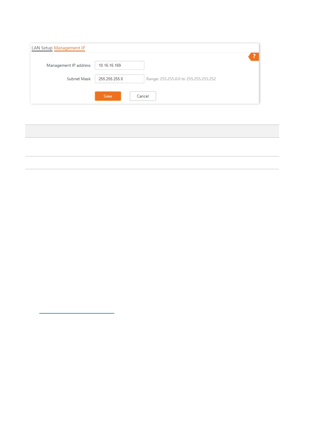
Task: Switch to the LAN Setup tab
Action: pyautogui.click(x=42, y=48)
